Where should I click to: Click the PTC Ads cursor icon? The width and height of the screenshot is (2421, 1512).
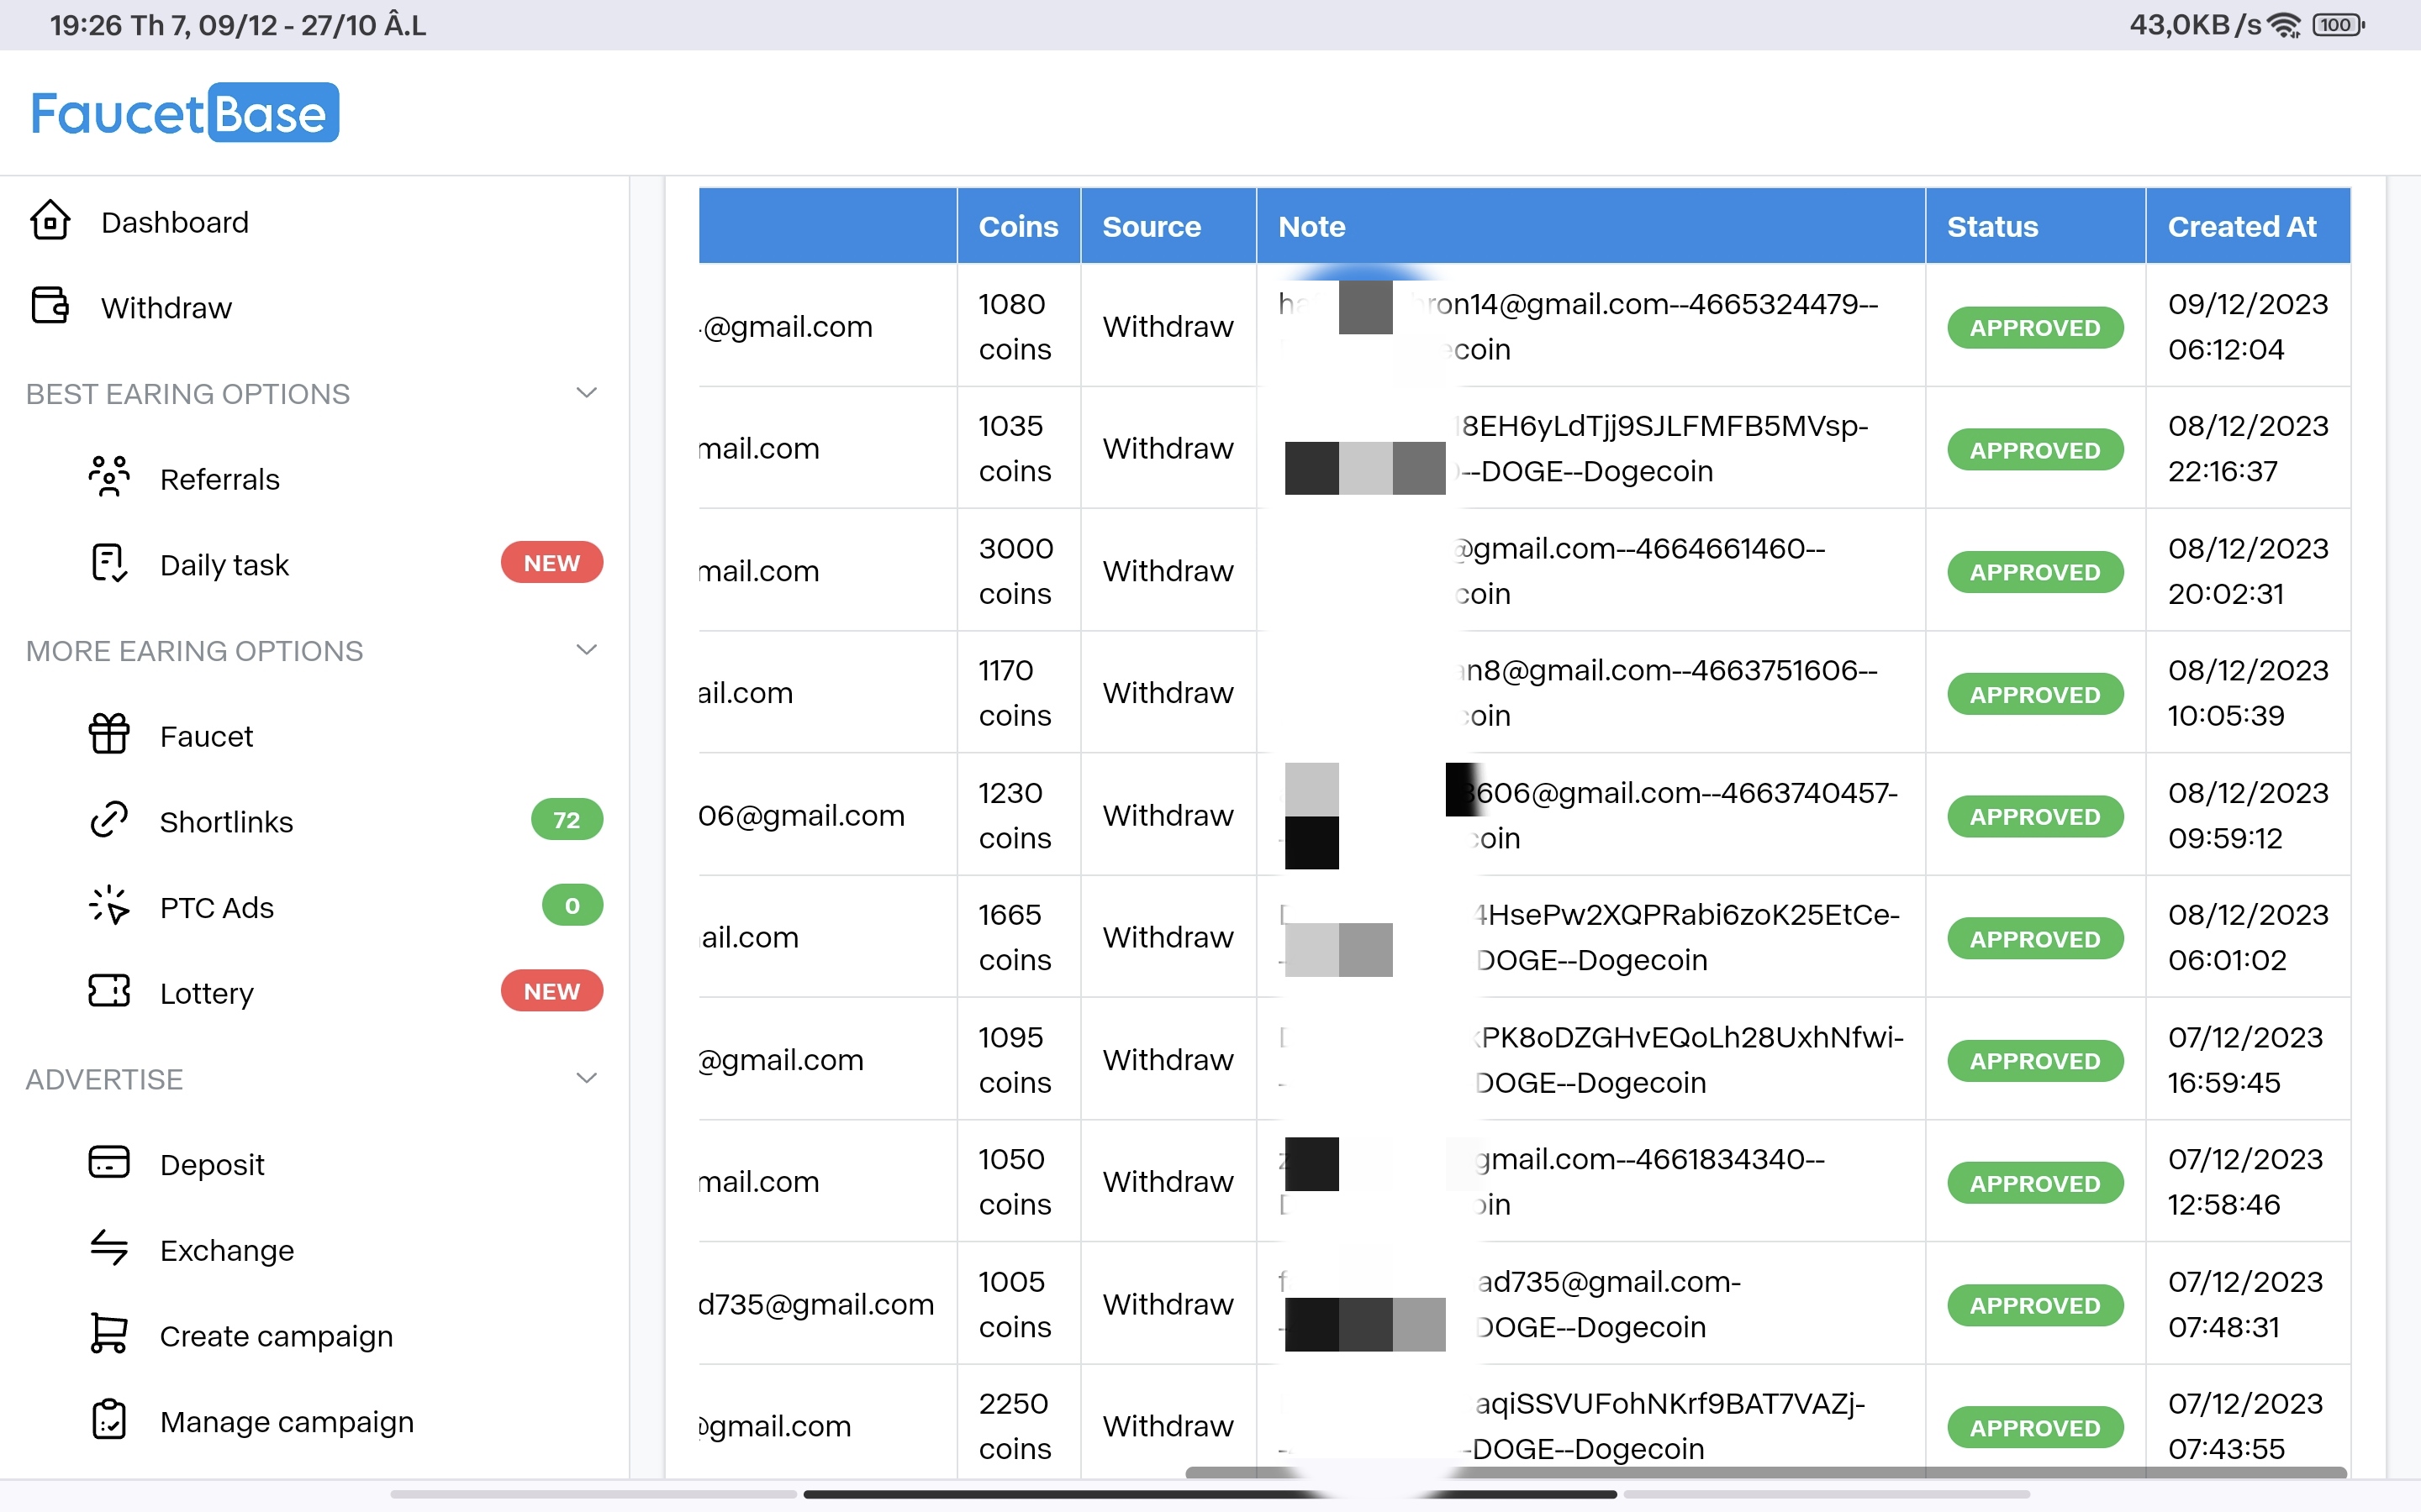tap(108, 906)
